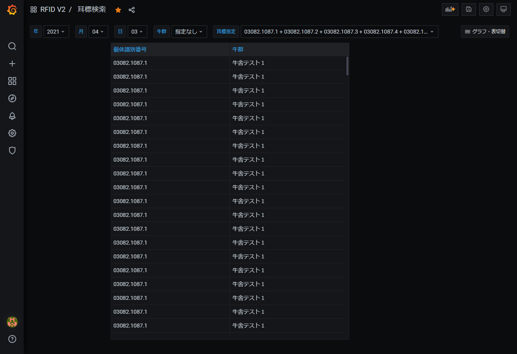Open Alerting via the bell icon
This screenshot has height=354, width=517.
point(12,116)
